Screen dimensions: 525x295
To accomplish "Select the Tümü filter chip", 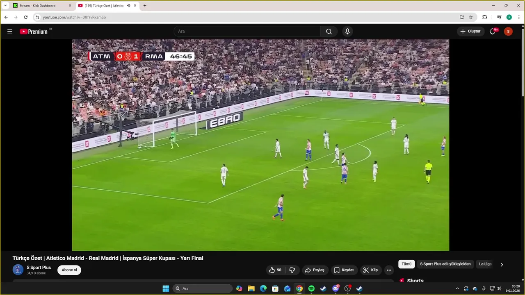I will (406, 264).
